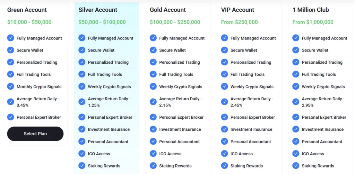Screen dimensions: 355x174
Task: Click checkmark icon next to Monthly Crypto Signals
Action: [11, 86]
